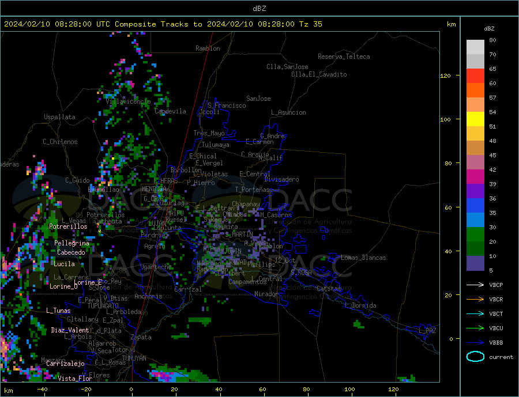
Task: Click the 'Clla.SanJose' map label
Action: [x=287, y=67]
